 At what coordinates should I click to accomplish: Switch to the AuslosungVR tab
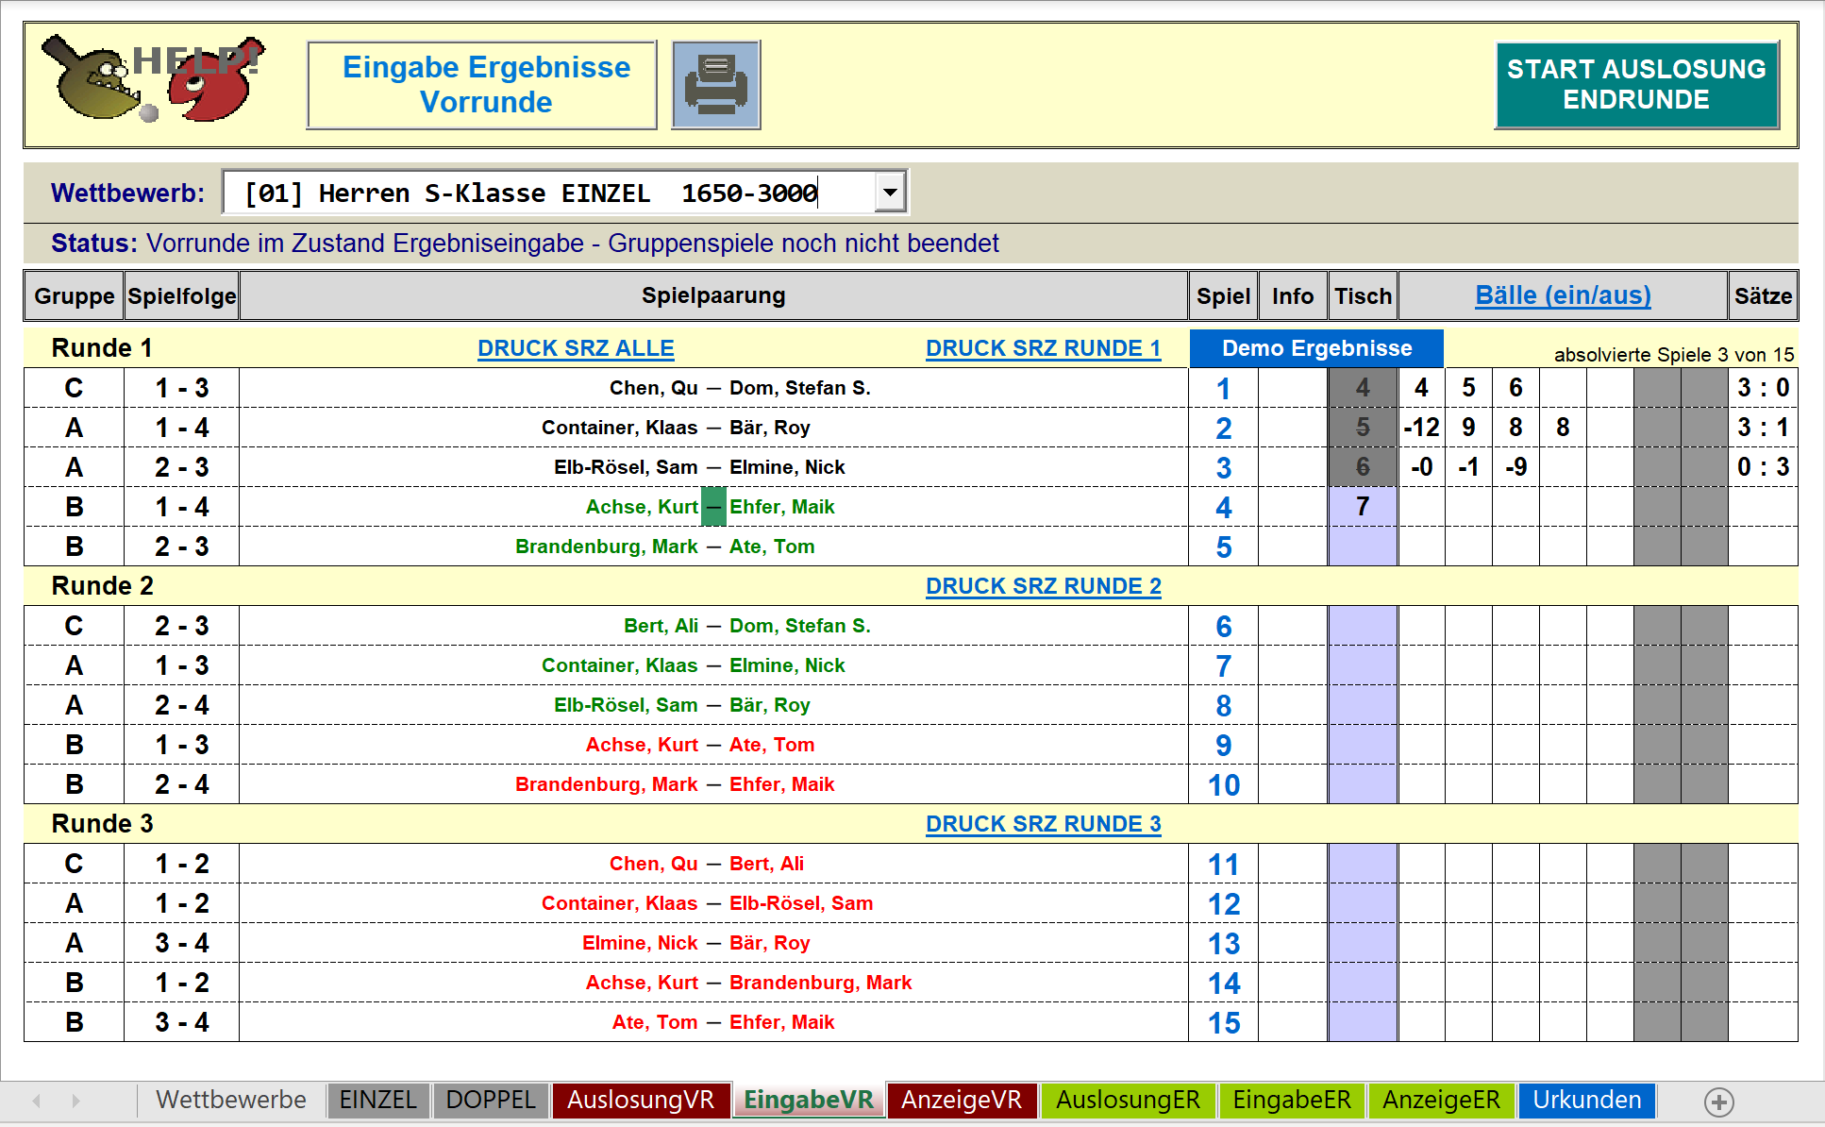[x=641, y=1100]
